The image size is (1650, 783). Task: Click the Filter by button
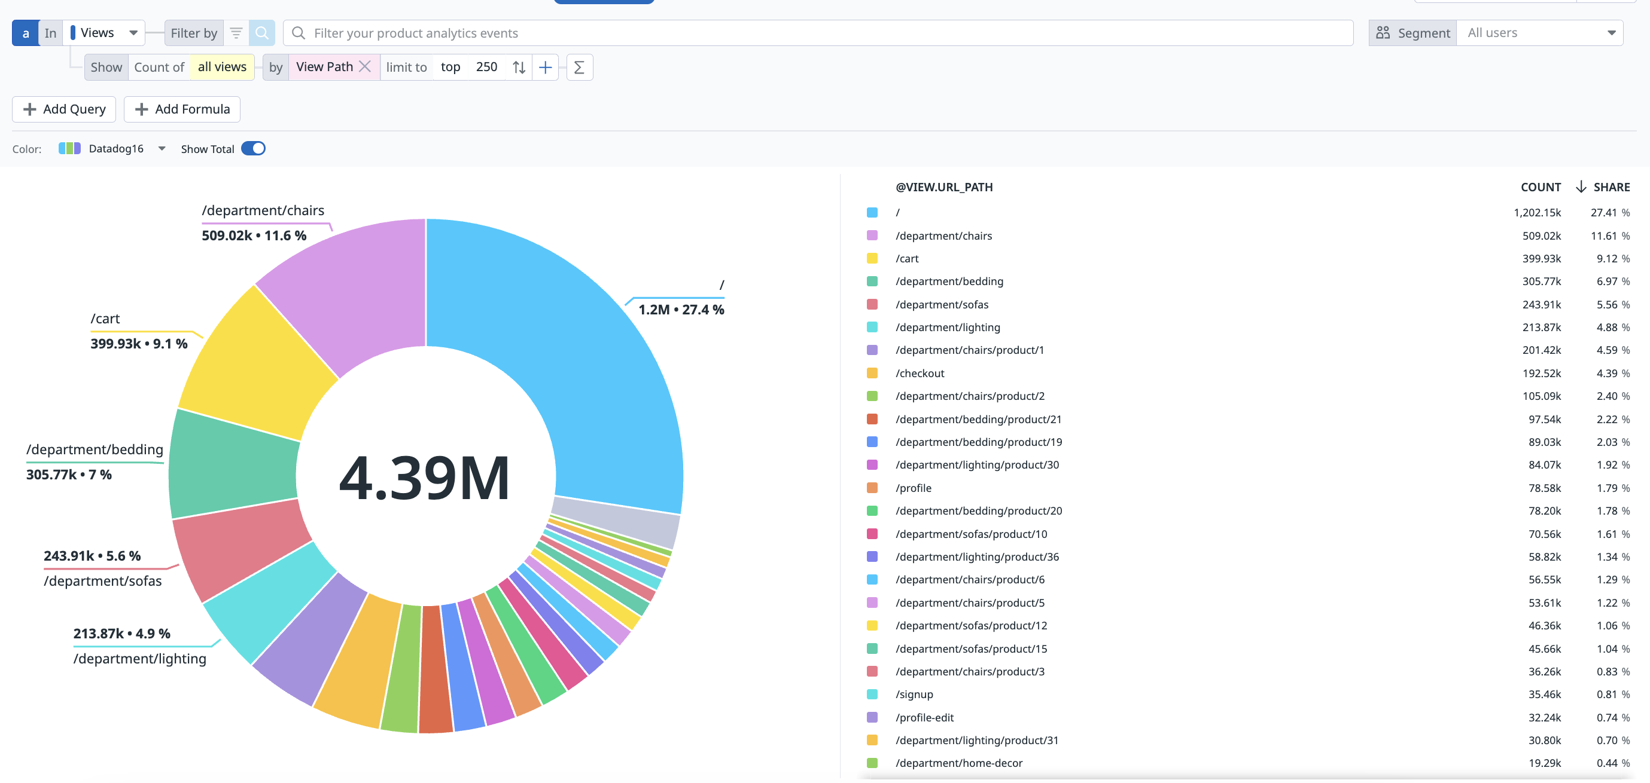point(193,33)
